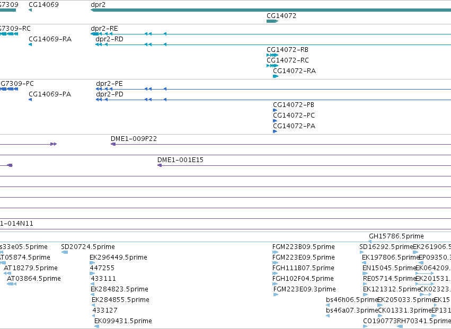This screenshot has width=451, height=329.
Task: Click the 433111 EST label
Action: [x=103, y=279]
